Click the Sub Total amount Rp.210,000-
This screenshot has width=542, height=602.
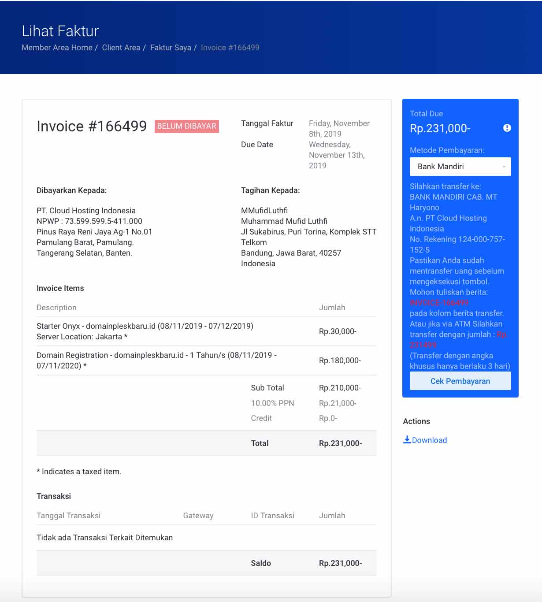tap(340, 388)
